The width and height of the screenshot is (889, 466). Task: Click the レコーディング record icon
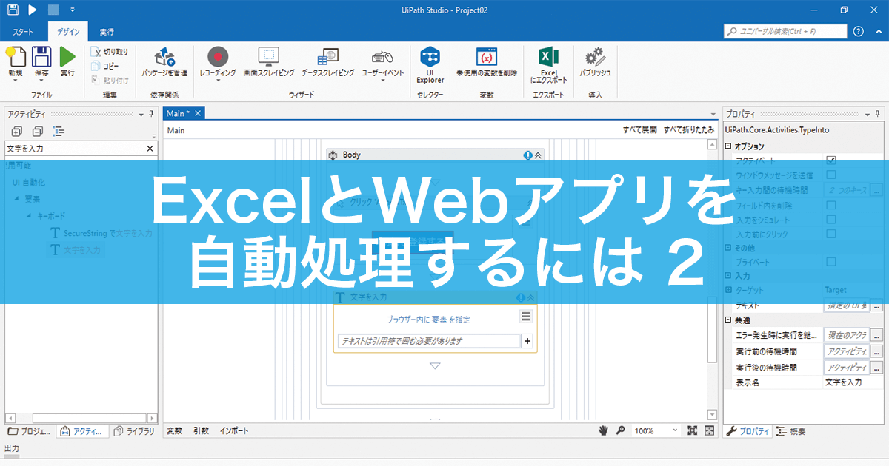click(218, 56)
